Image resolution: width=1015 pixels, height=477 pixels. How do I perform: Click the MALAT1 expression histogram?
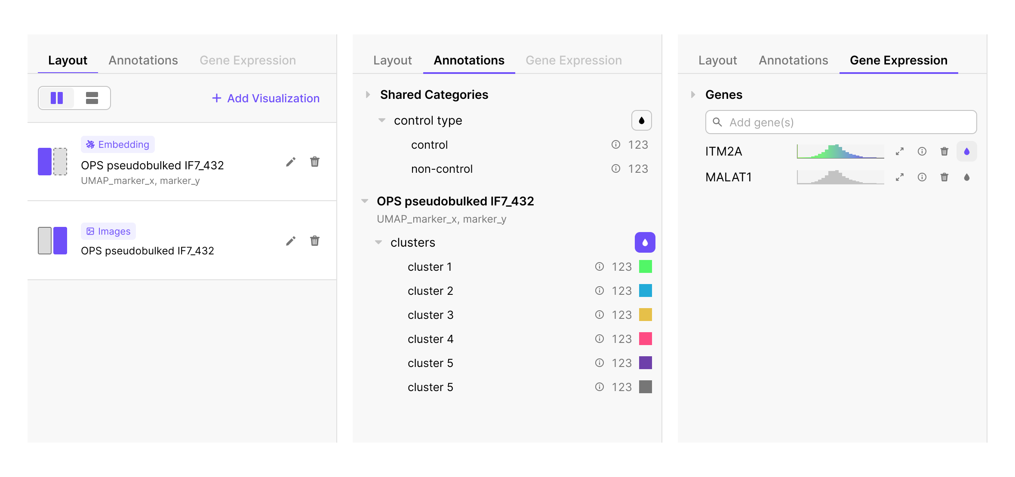(840, 177)
